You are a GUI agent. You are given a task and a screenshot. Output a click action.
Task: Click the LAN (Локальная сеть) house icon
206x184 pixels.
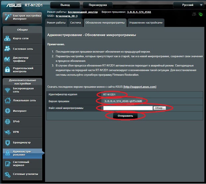(x=8, y=100)
